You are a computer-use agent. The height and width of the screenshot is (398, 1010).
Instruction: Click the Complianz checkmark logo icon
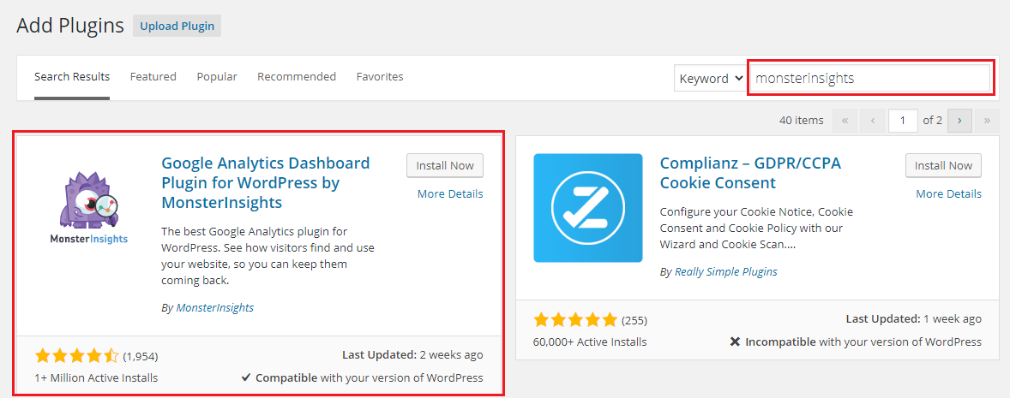click(x=588, y=208)
